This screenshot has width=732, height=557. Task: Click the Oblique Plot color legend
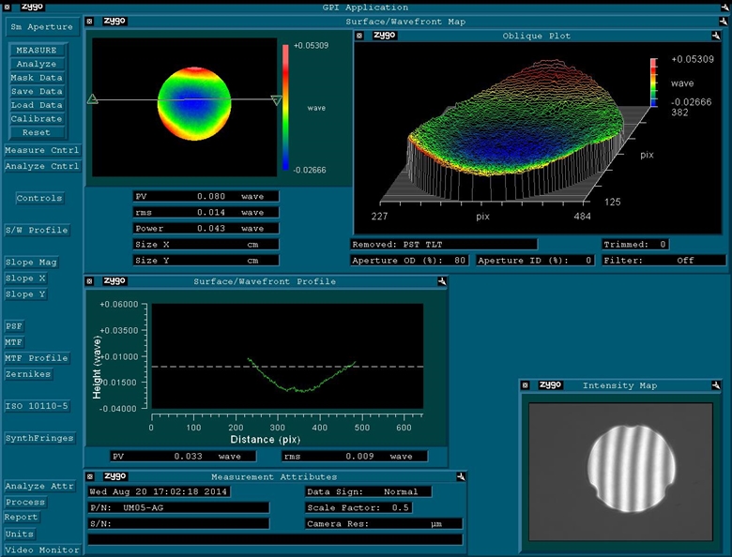653,83
